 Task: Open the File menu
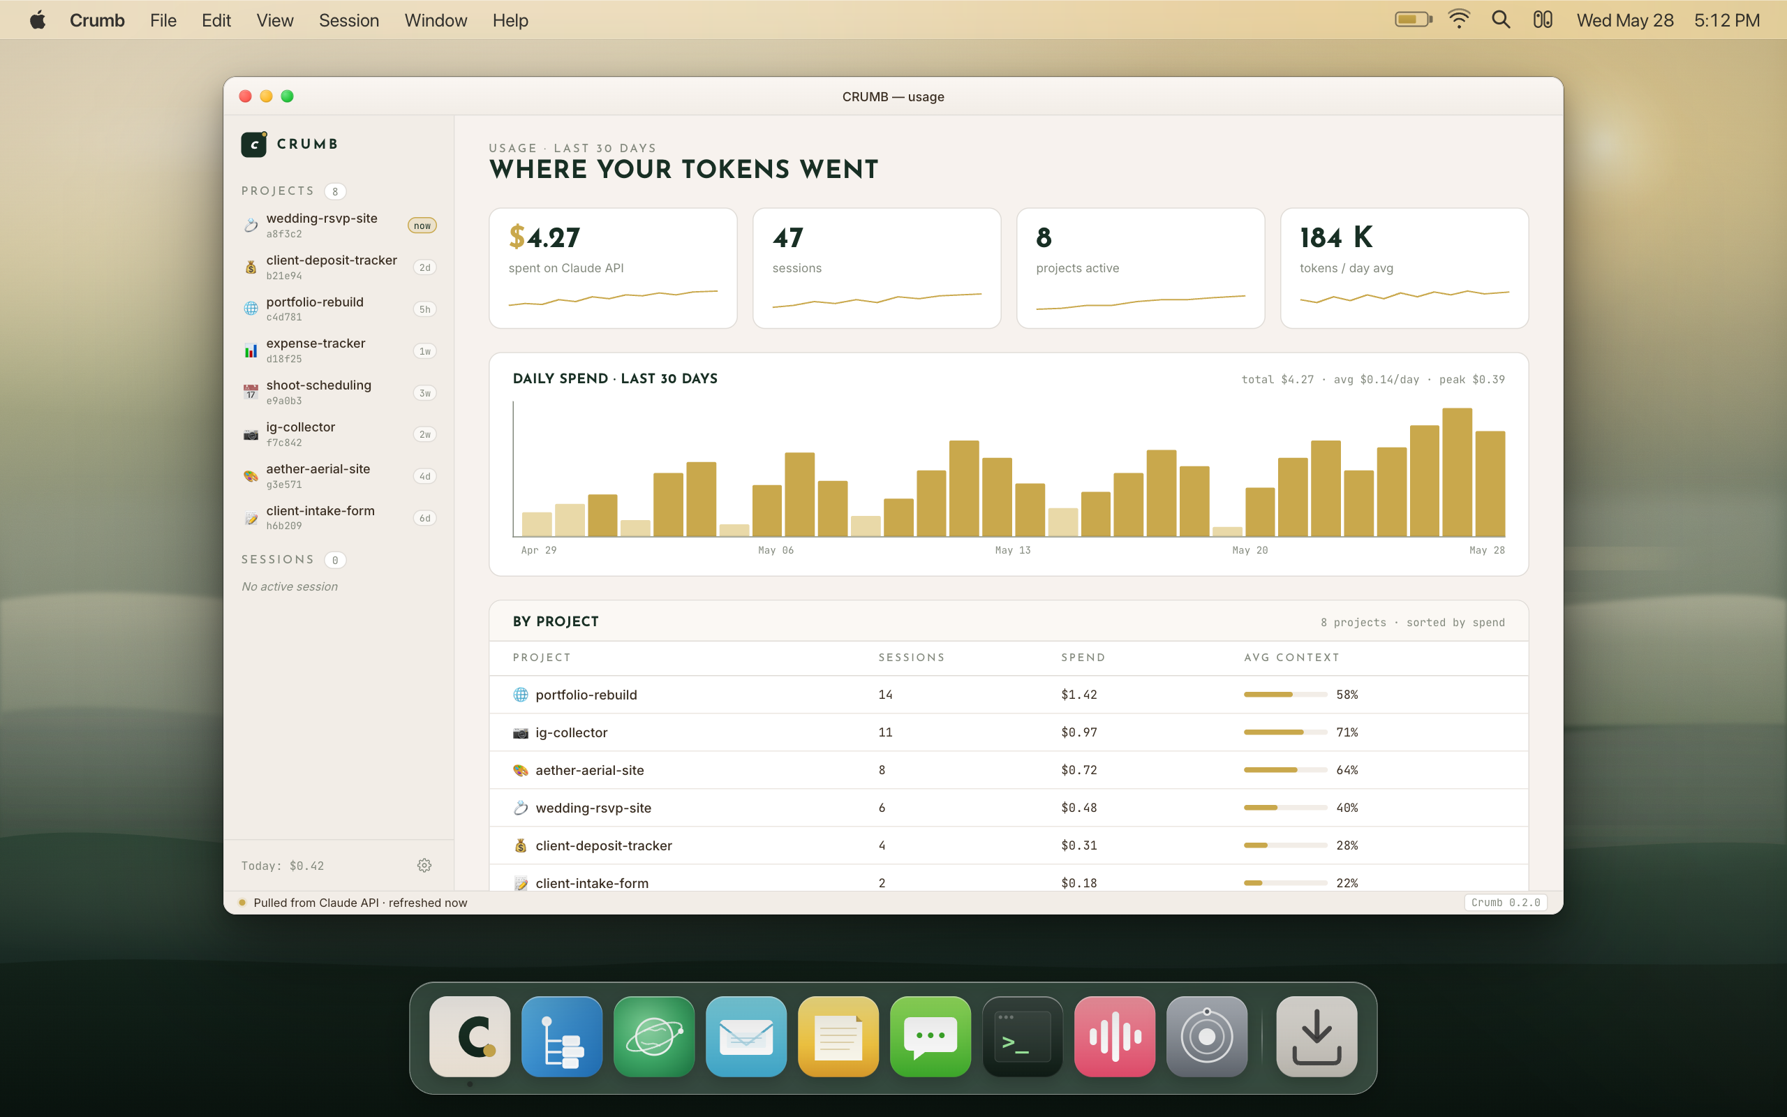point(163,20)
